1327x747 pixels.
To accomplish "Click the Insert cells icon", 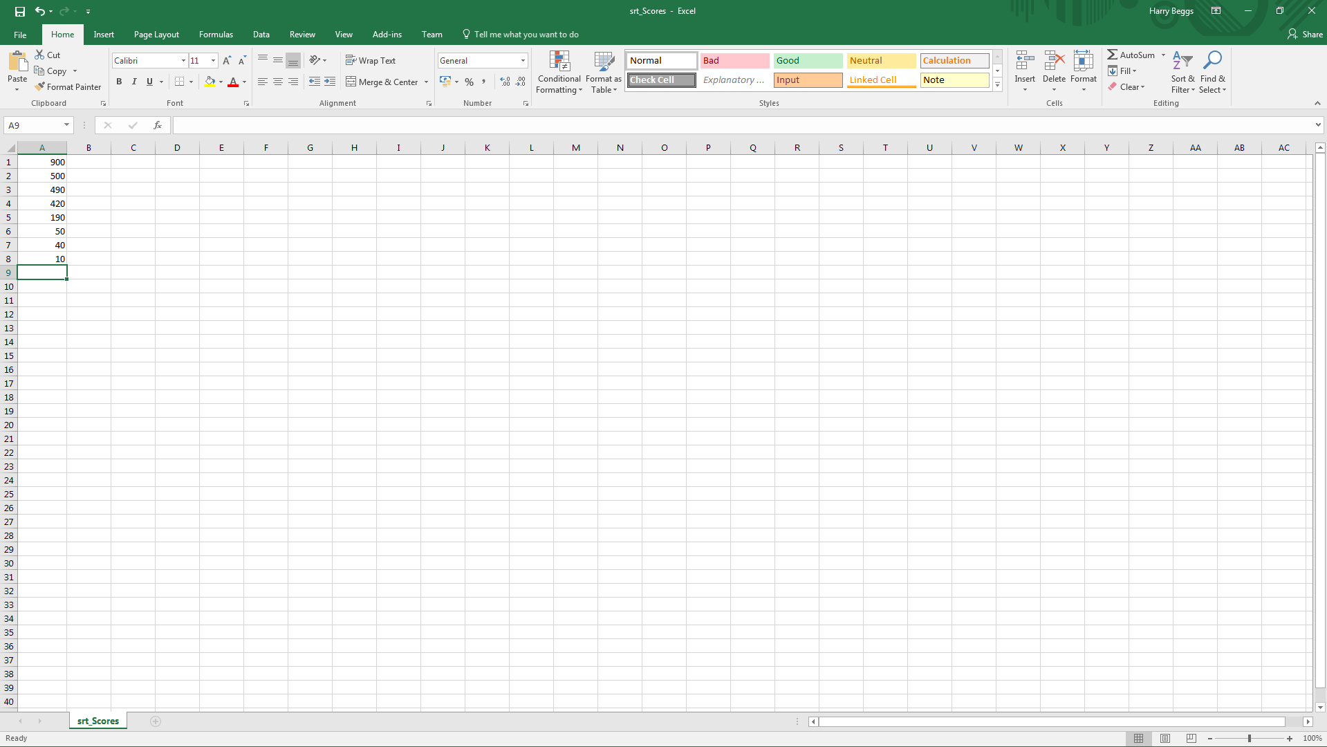I will tap(1025, 61).
